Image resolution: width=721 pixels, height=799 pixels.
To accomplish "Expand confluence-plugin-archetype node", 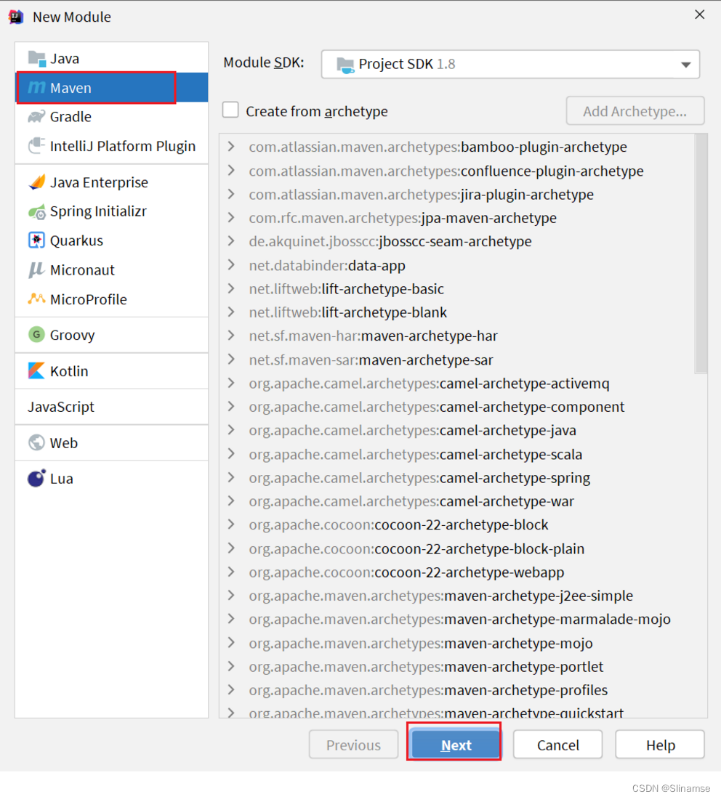I will click(x=232, y=170).
